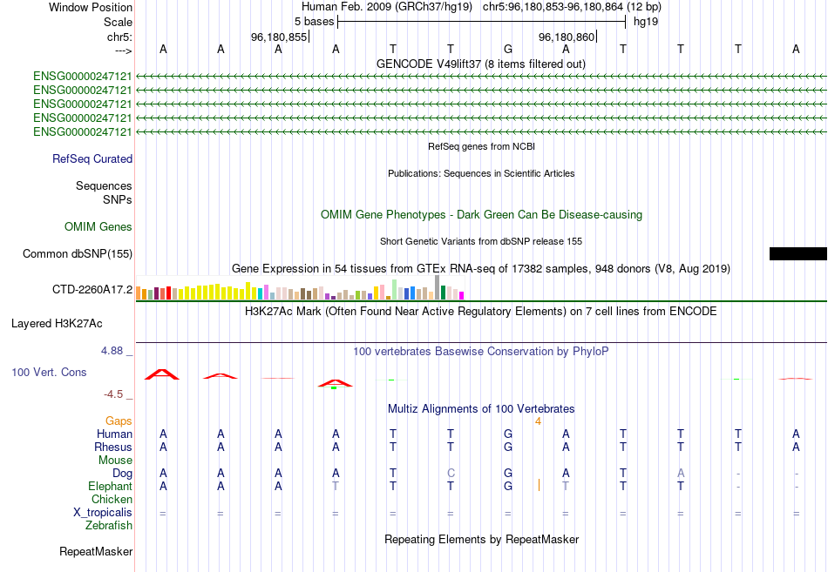The width and height of the screenshot is (828, 572).
Task: Click the Chicken alignment row label
Action: point(112,499)
